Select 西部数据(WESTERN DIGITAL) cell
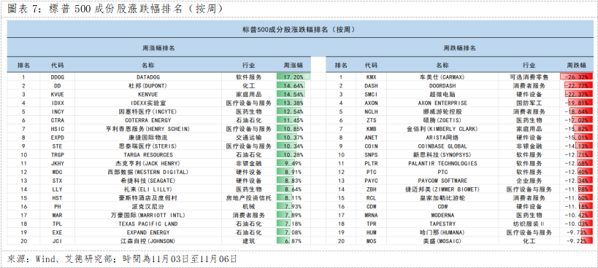The height and width of the screenshot is (268, 598). point(148,172)
